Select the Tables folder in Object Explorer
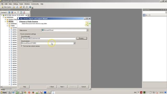 13,26
